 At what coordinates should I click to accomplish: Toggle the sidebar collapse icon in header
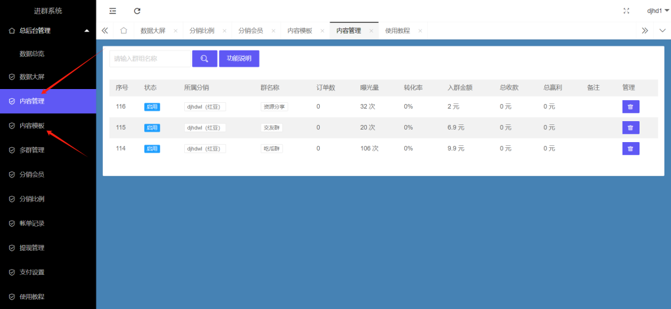113,11
